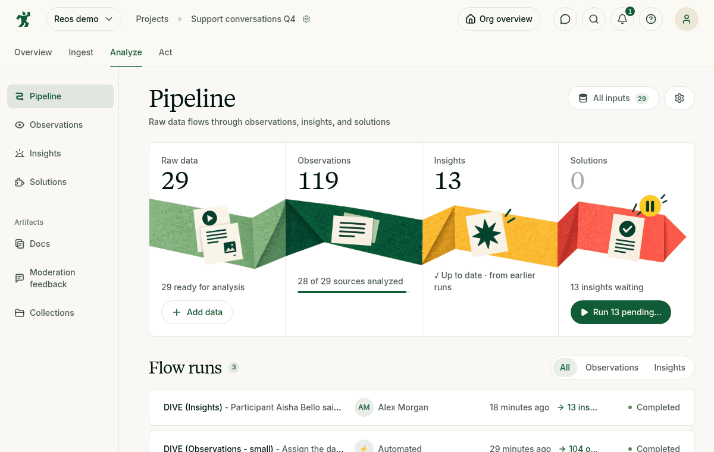Open the help question mark icon
This screenshot has width=714, height=452.
point(651,19)
